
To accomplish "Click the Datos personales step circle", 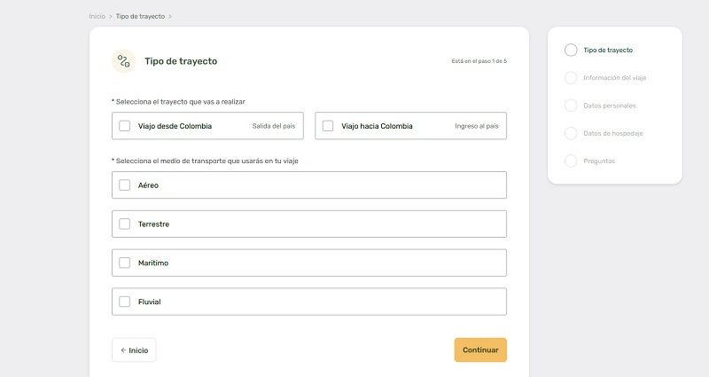I will [571, 106].
